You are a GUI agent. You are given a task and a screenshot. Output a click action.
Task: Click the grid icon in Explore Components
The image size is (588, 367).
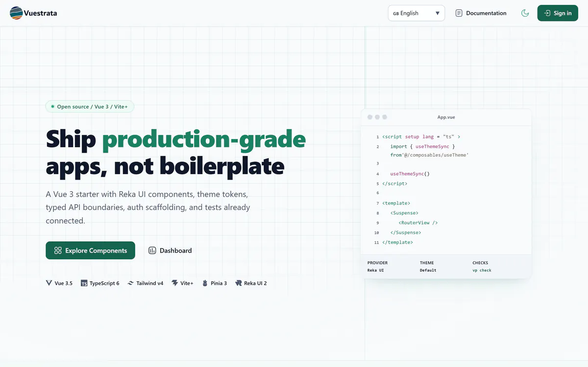(58, 251)
